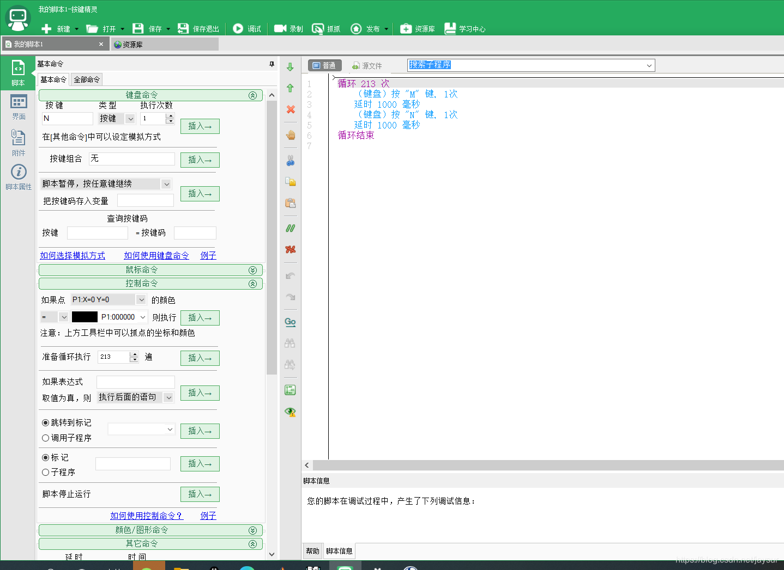Viewport: 784px width, 570px height.
Task: Collapse the 控制命令 section
Action: click(x=252, y=284)
